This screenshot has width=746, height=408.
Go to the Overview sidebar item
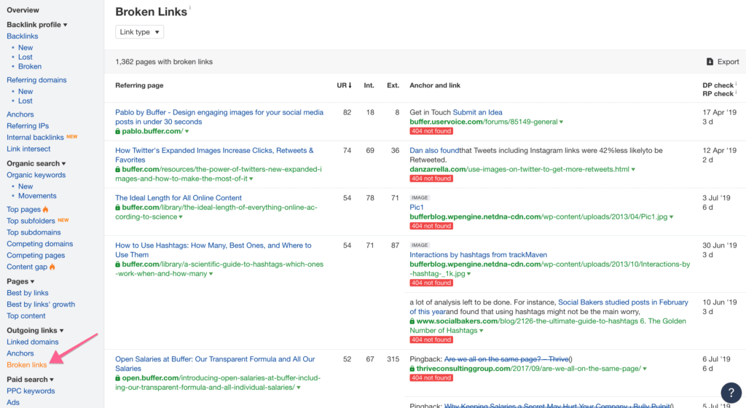point(23,10)
